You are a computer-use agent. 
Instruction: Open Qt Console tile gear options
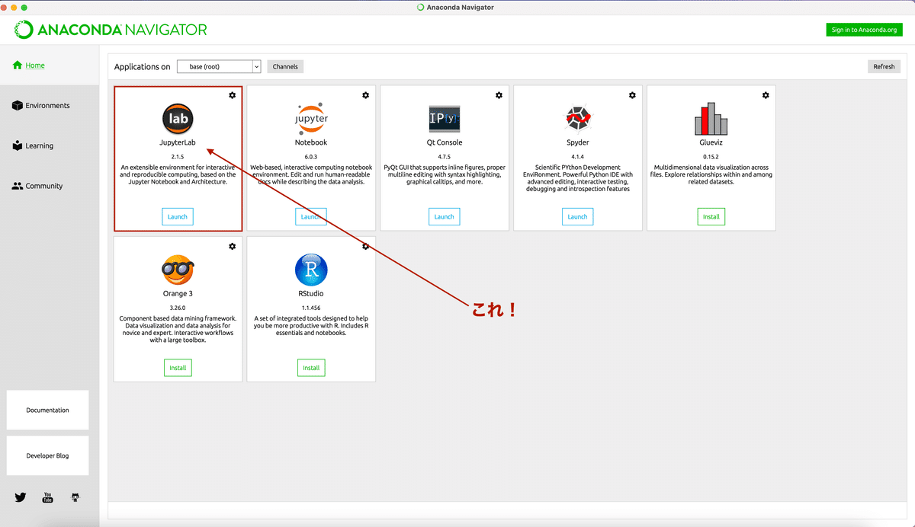click(499, 95)
